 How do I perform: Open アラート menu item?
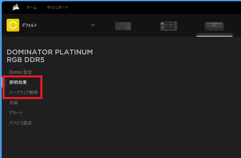16,113
